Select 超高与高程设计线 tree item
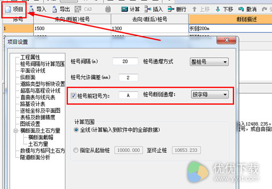Viewport: 272px width, 189px height. (x=40, y=91)
